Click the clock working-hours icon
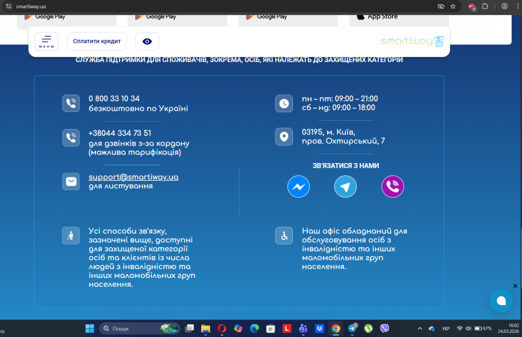The image size is (522, 337). coord(284,103)
